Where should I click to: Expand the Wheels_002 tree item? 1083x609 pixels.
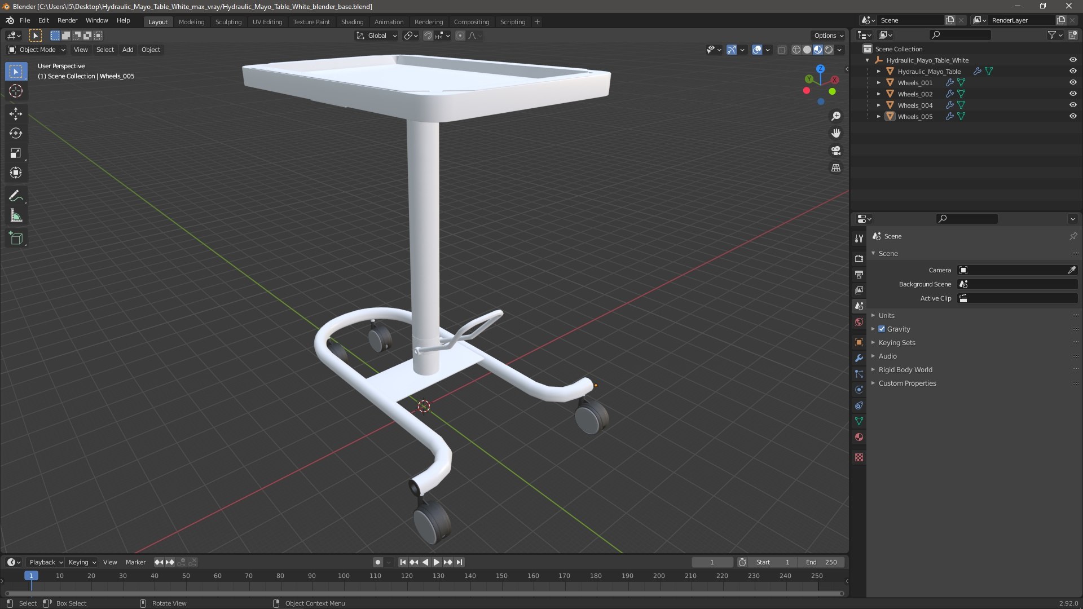coord(879,94)
